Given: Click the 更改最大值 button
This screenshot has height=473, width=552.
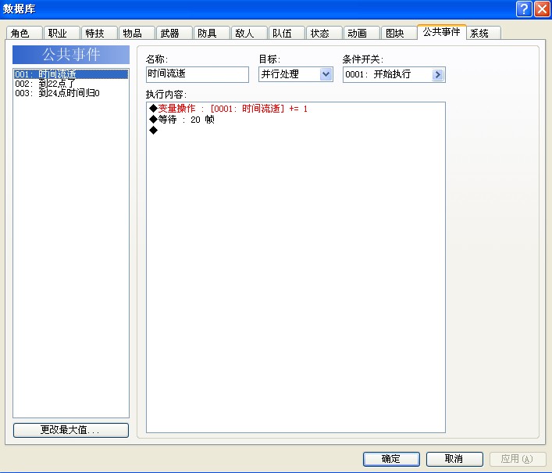Looking at the screenshot, I should coord(71,430).
